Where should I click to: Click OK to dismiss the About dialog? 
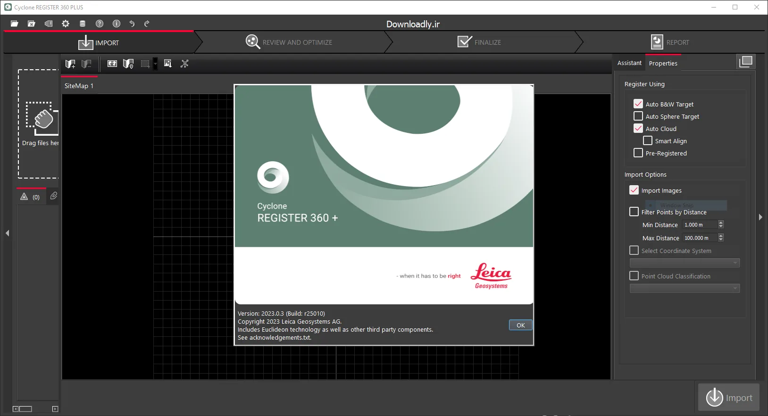521,325
